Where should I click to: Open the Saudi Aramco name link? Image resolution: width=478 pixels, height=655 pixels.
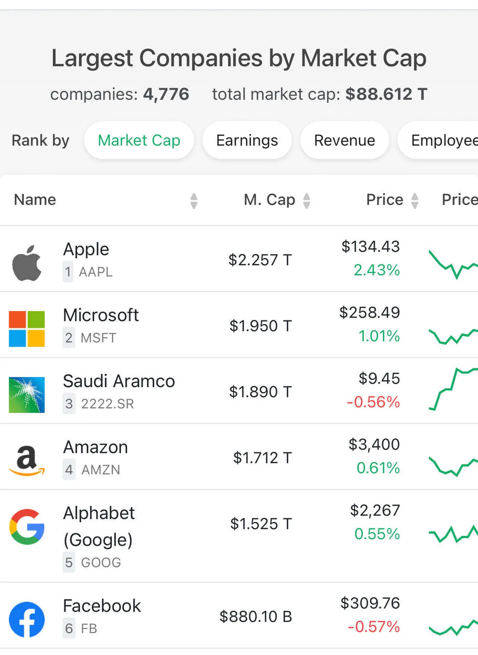[119, 381]
